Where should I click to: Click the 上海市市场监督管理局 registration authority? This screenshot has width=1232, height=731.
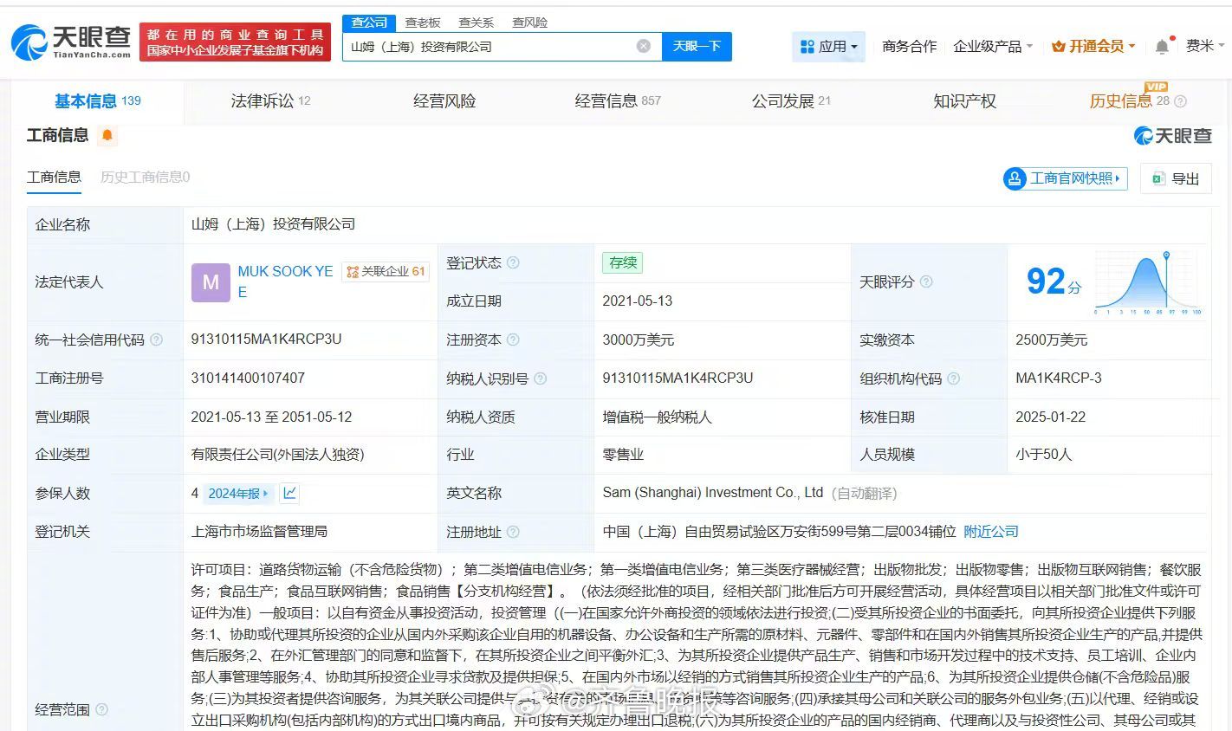259,532
